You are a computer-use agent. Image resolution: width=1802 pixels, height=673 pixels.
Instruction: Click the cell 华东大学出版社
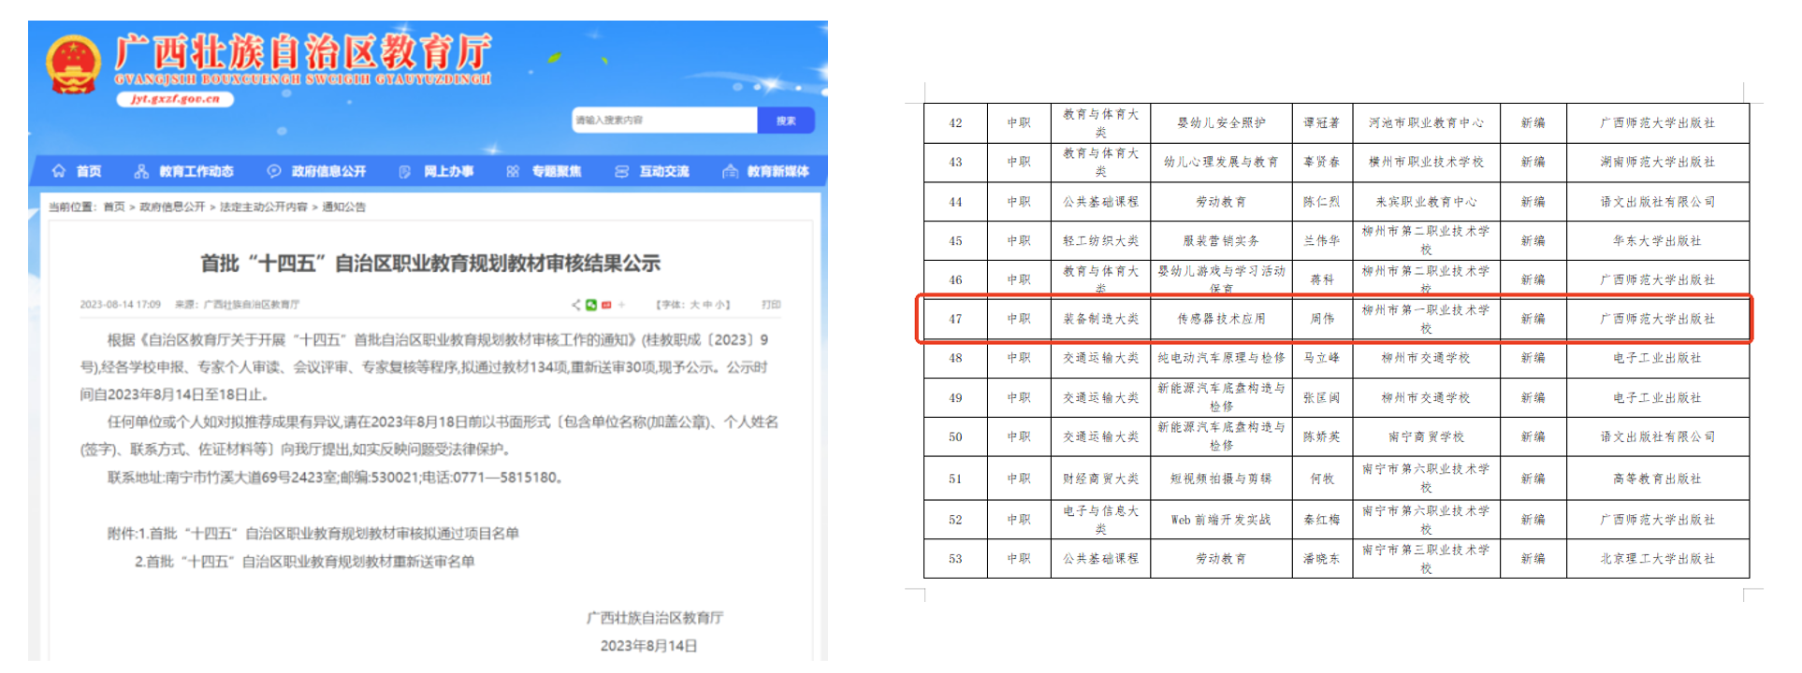click(1657, 241)
